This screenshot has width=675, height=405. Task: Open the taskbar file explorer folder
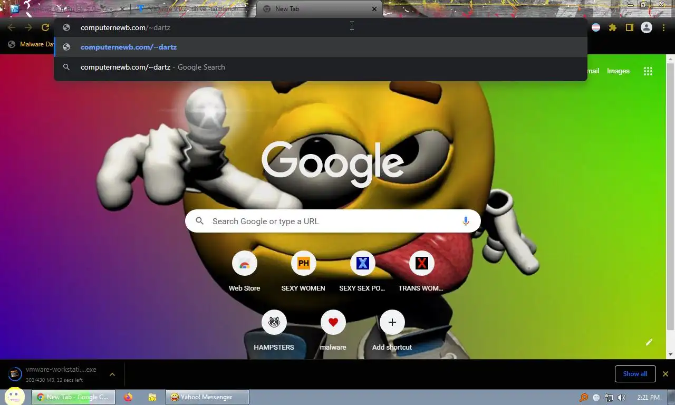pyautogui.click(x=152, y=397)
